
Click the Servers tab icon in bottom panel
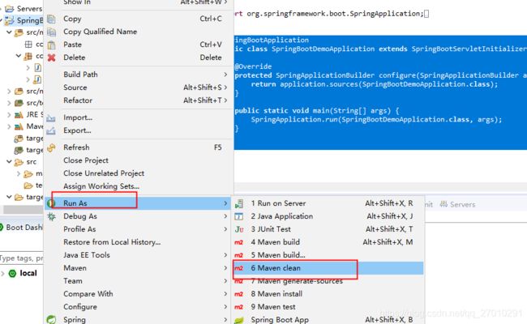coord(443,204)
